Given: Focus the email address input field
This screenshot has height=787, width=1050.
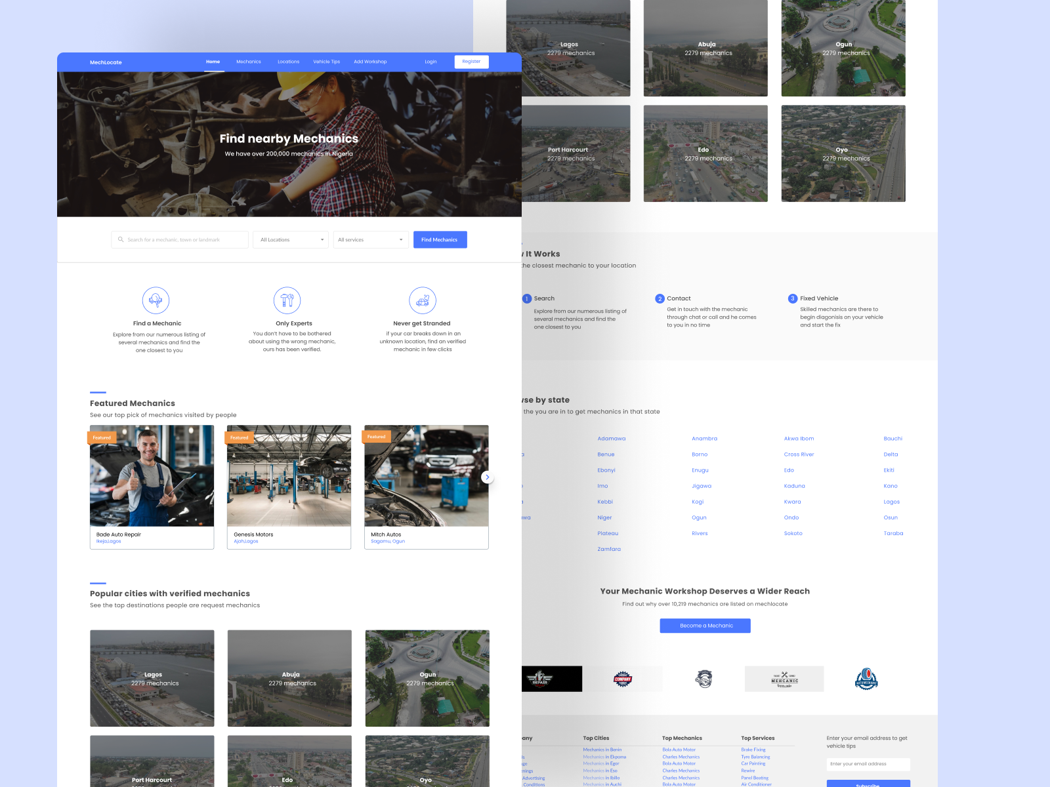Looking at the screenshot, I should pyautogui.click(x=868, y=764).
